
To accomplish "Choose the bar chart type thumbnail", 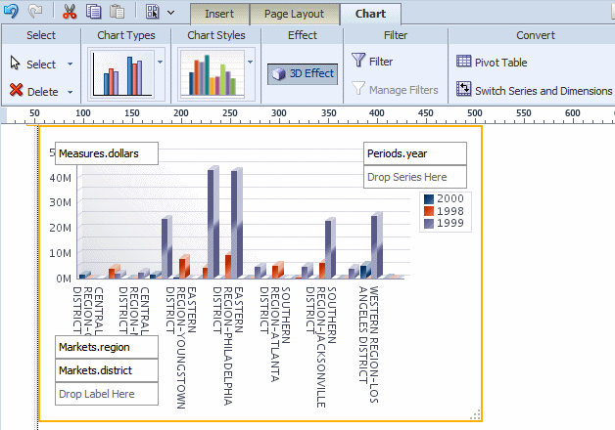I will click(121, 74).
